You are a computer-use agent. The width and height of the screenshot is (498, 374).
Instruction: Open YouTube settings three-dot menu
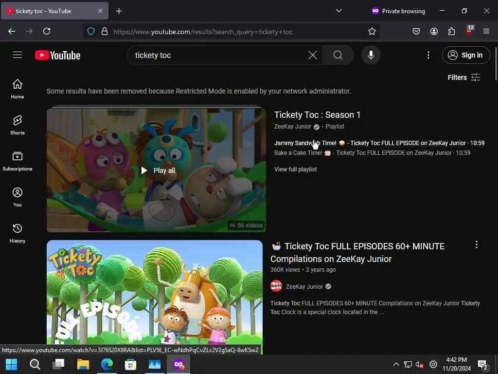coord(428,55)
